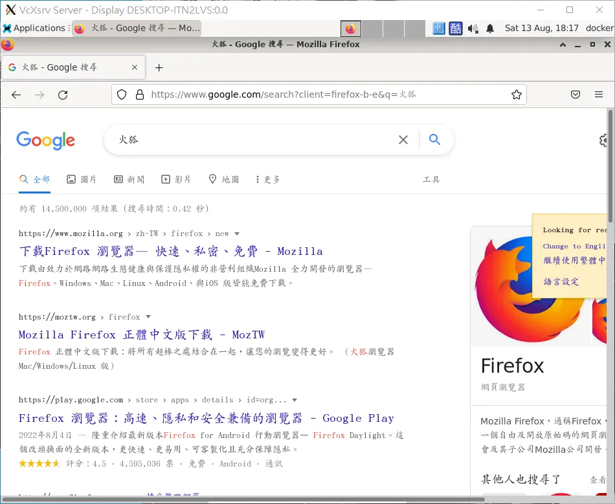Image resolution: width=615 pixels, height=504 pixels.
Task: Click the 酷 input method tray icon
Action: 455,28
